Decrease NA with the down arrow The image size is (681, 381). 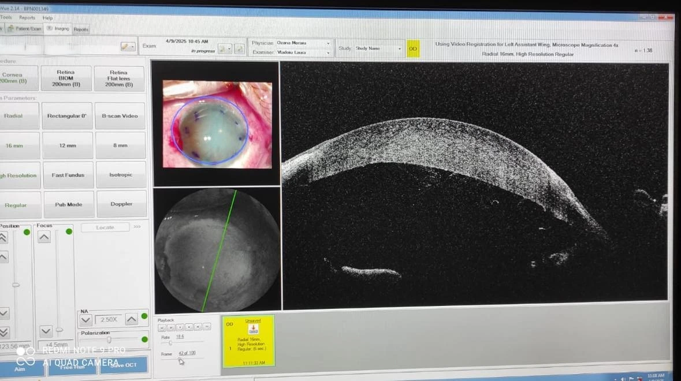pos(86,319)
